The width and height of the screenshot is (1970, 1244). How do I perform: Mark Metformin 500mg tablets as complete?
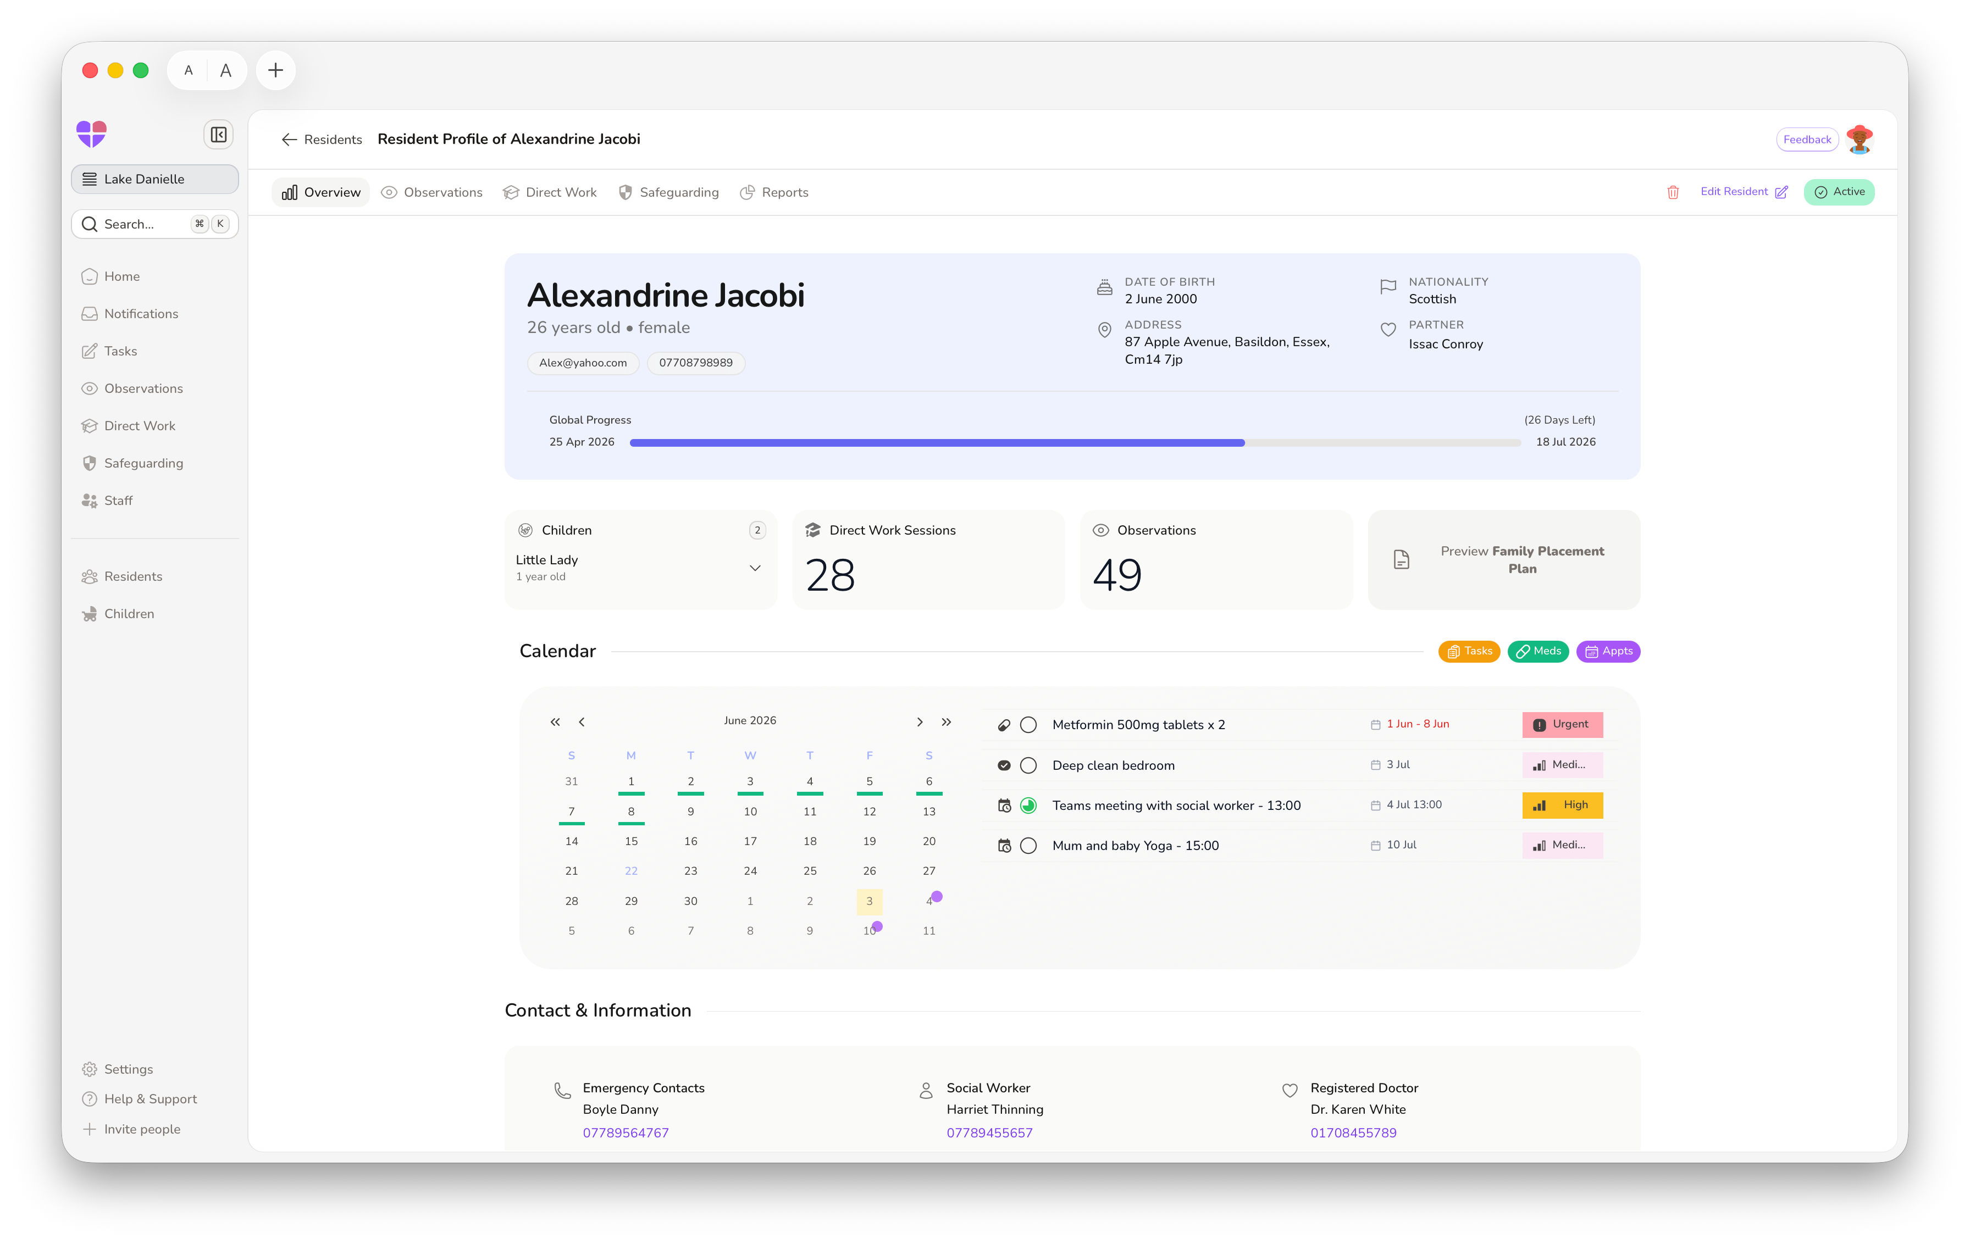[1028, 725]
